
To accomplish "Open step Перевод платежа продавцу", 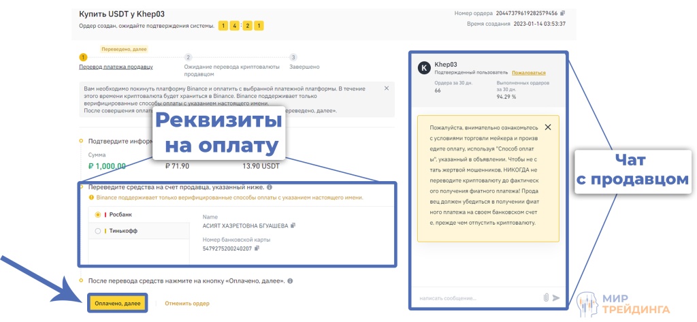I will coord(116,67).
